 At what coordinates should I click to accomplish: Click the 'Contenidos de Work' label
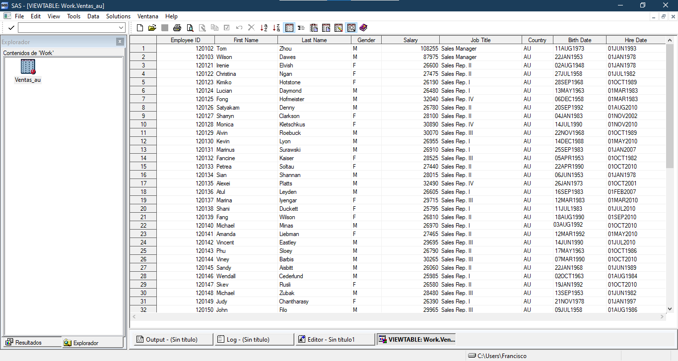point(28,53)
